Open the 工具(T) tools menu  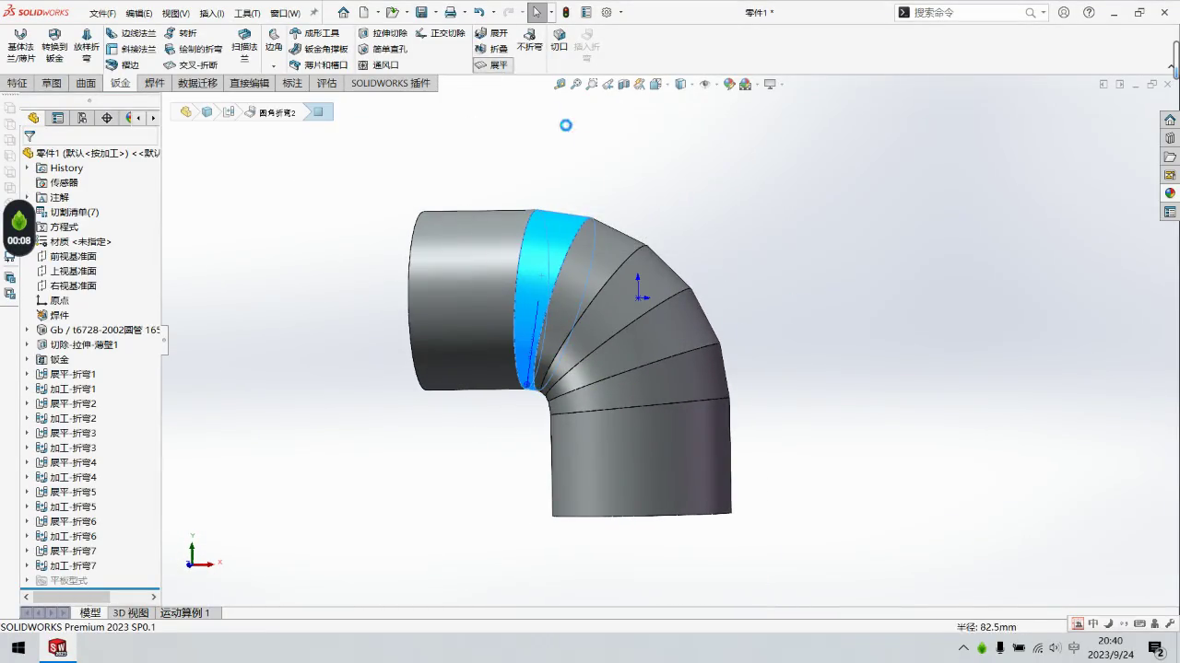247,14
